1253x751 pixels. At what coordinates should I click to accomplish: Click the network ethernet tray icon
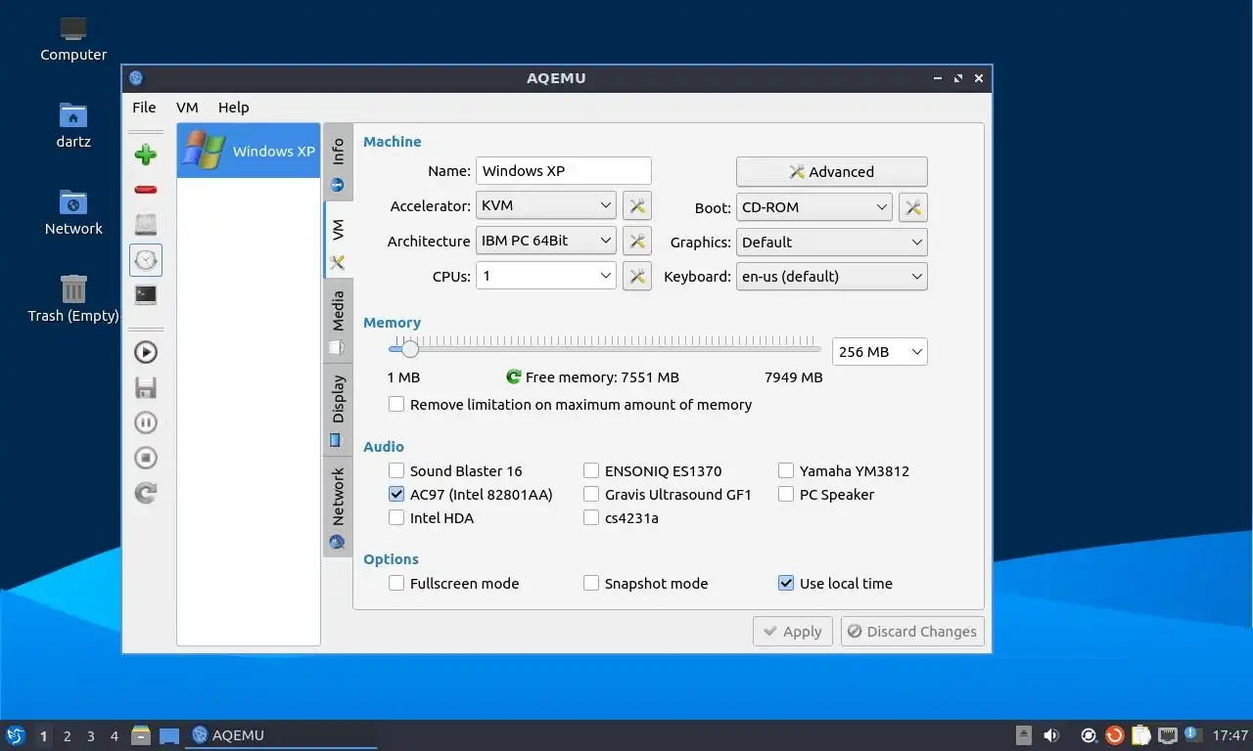pyautogui.click(x=1168, y=735)
